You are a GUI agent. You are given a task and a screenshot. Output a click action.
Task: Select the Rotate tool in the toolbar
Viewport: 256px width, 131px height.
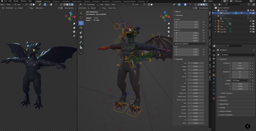coord(81,28)
